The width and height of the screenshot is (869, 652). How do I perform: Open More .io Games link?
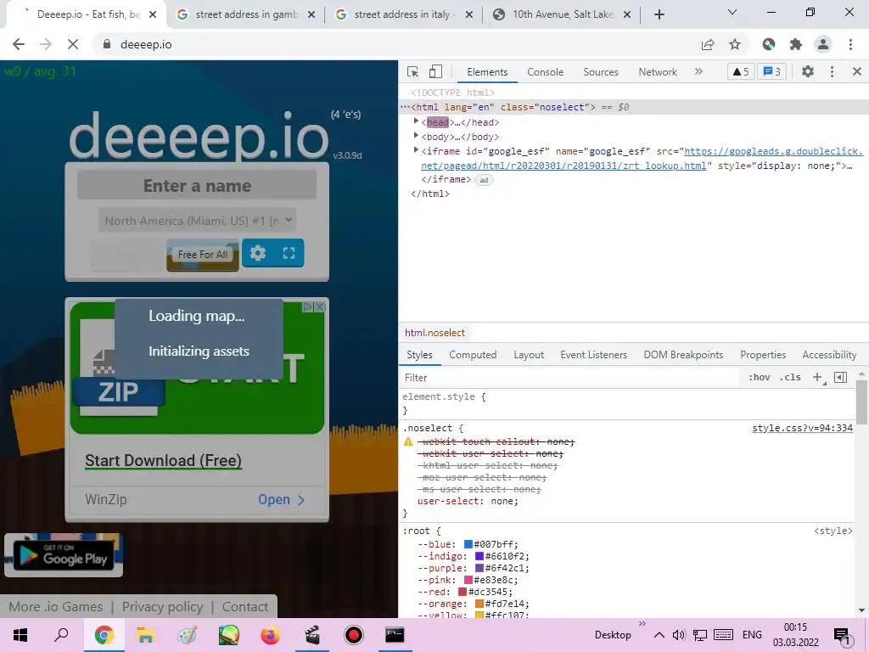coord(55,606)
